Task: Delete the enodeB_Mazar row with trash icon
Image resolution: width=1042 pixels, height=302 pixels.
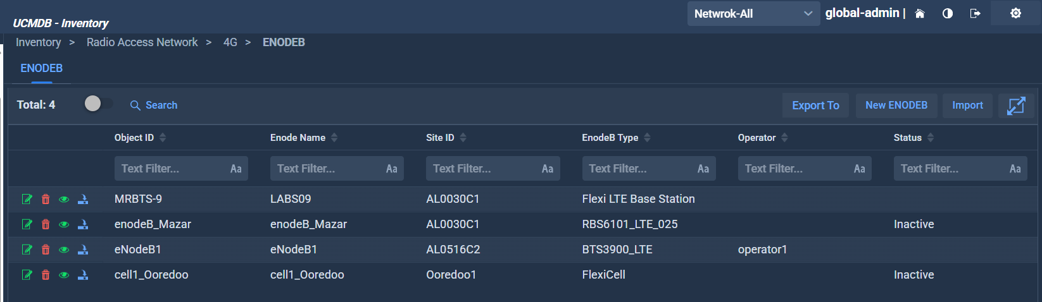Action: click(x=46, y=224)
